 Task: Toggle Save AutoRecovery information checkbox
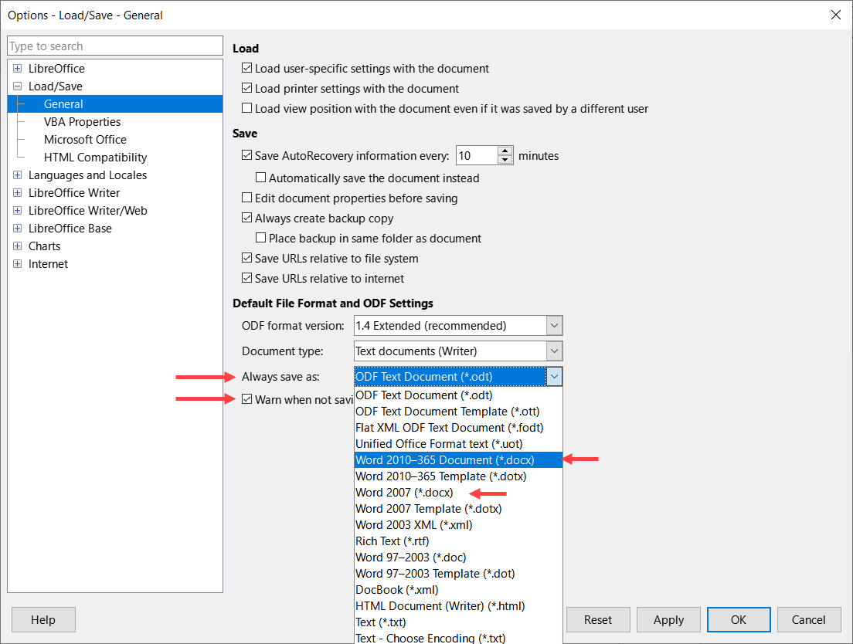pos(247,155)
